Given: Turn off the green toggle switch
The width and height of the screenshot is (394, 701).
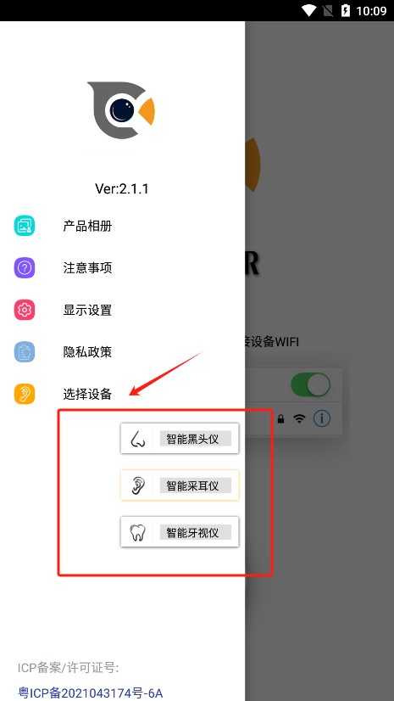Looking at the screenshot, I should [311, 385].
